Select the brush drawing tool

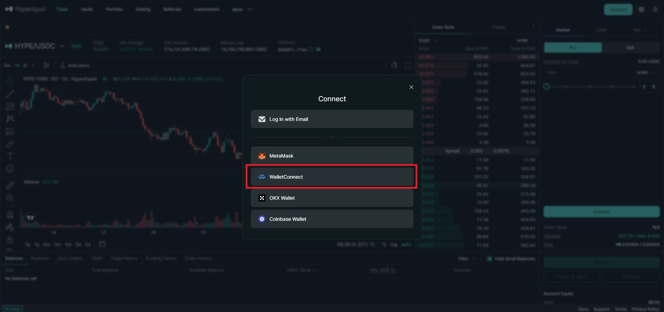[x=10, y=144]
